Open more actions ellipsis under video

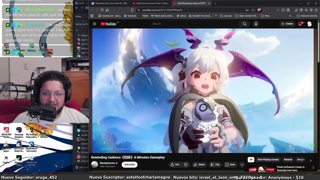(x=242, y=164)
